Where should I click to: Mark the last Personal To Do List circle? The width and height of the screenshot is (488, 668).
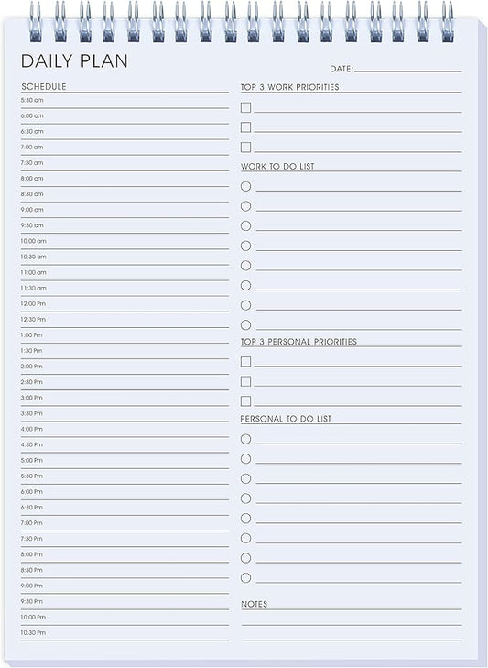coord(245,577)
